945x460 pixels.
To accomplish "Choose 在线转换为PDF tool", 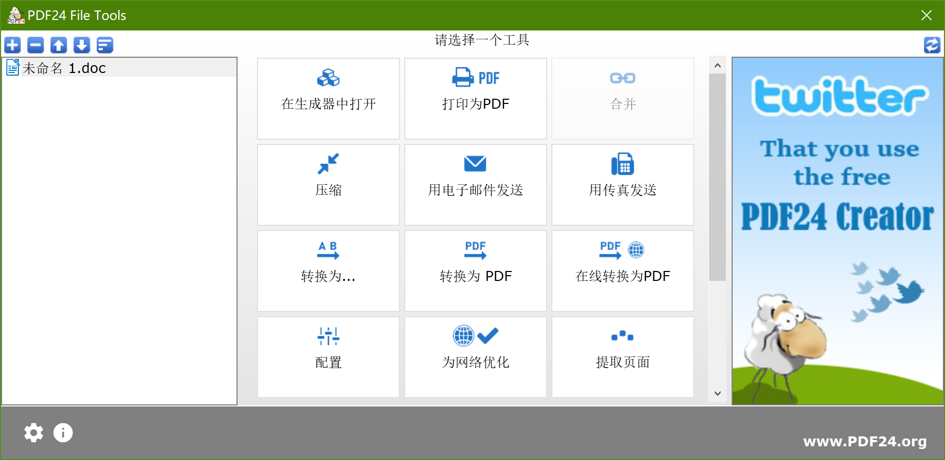I will pos(623,271).
